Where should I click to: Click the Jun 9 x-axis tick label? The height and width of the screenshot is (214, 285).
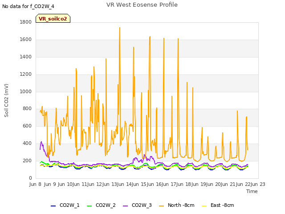pyautogui.click(x=50, y=184)
